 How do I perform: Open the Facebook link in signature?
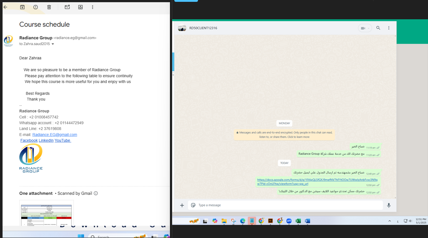[x=29, y=140]
